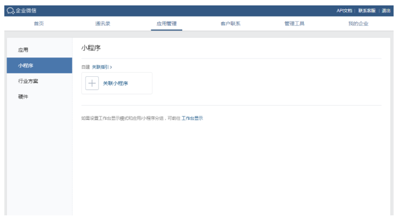Click the plus icon to link mini program
The image size is (399, 224).
(92, 83)
